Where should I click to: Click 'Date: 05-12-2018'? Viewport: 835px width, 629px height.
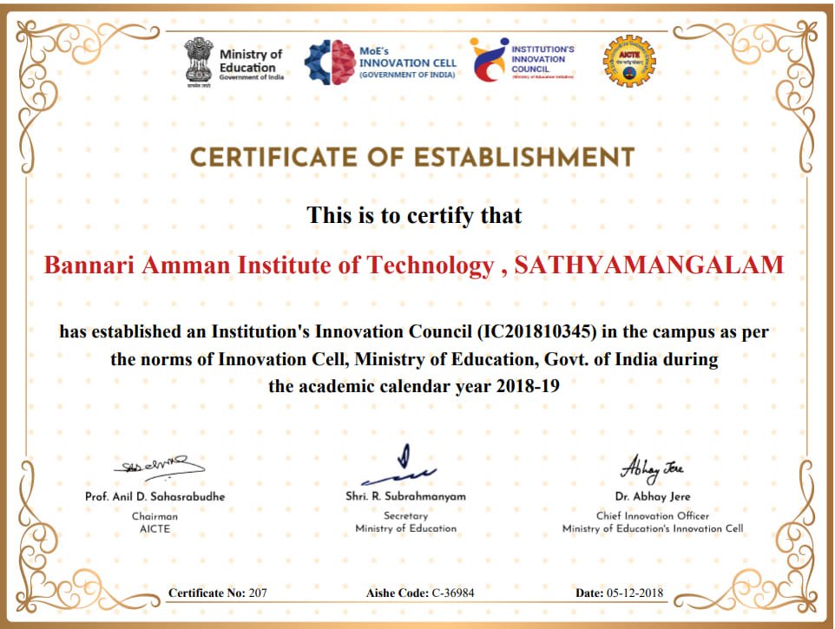pos(620,593)
